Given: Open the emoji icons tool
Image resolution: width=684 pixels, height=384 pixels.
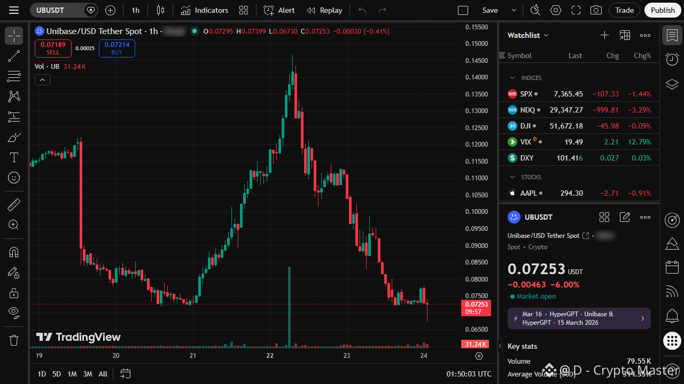Looking at the screenshot, I should pyautogui.click(x=14, y=178).
